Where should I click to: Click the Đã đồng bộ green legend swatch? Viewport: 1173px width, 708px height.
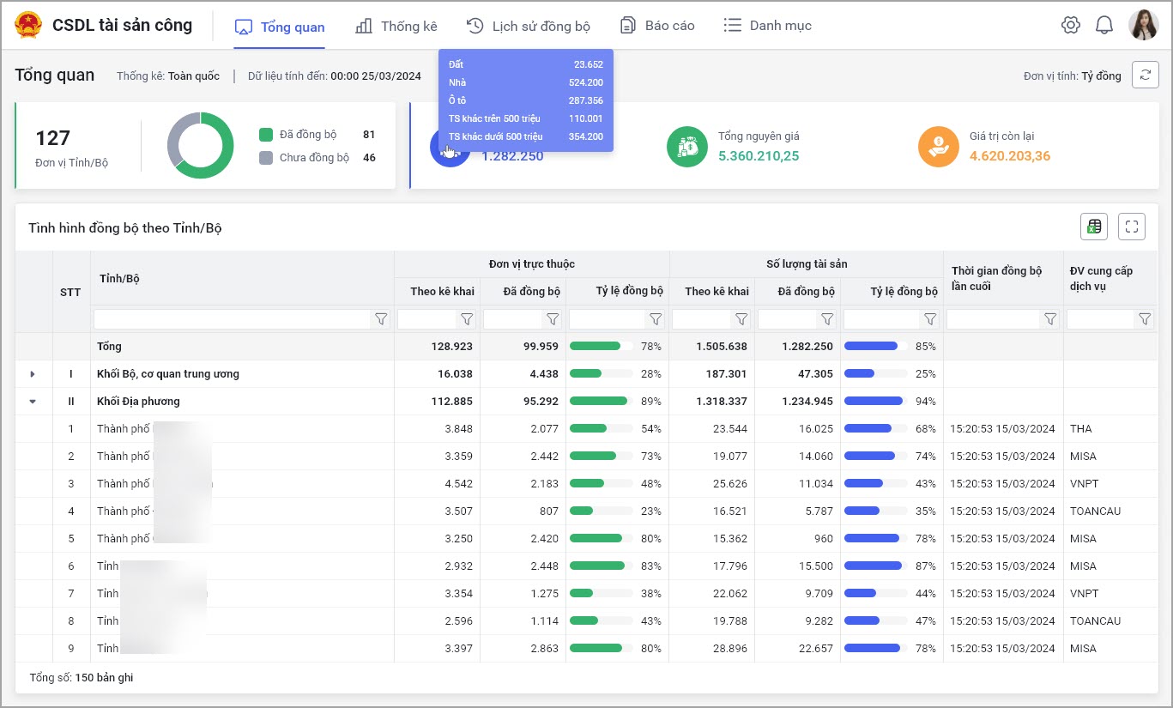click(266, 135)
